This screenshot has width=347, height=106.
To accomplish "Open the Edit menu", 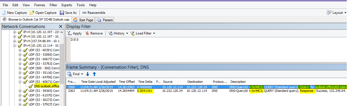I will (15, 5).
